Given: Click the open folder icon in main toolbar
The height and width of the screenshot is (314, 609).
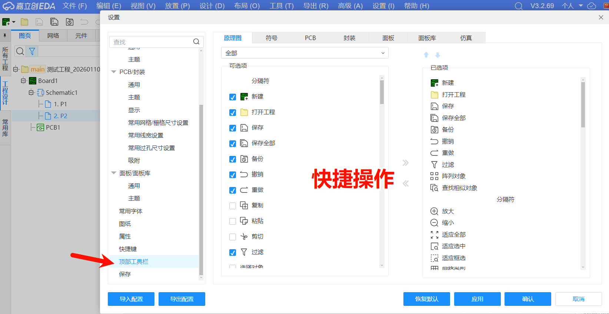Looking at the screenshot, I should tap(24, 22).
